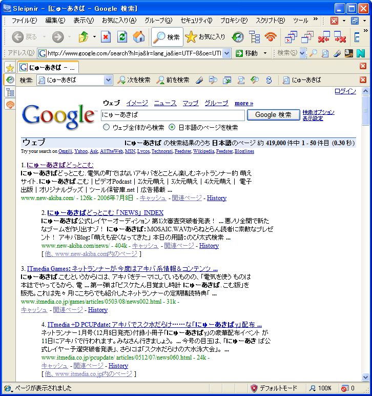Click Find Previous in search bar
This screenshot has height=396, width=372.
(x=173, y=80)
